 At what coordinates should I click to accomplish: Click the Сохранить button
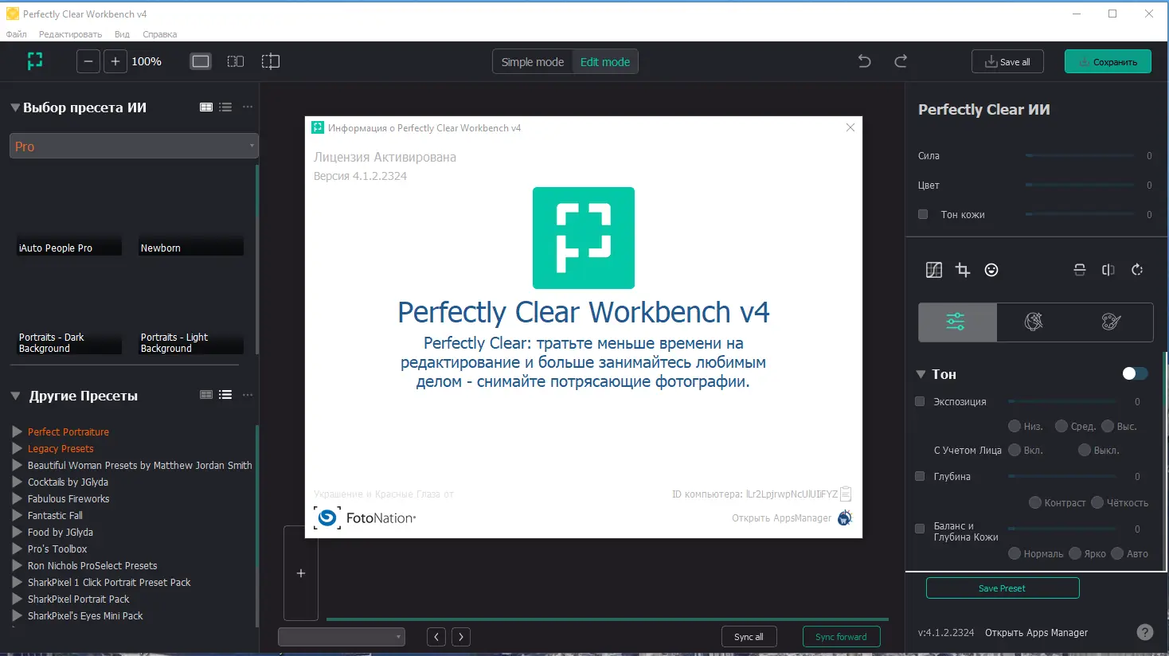(x=1108, y=61)
